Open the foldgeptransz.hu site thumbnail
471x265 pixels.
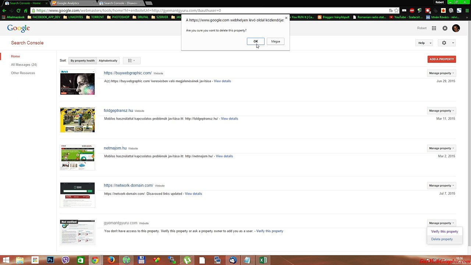[77, 120]
